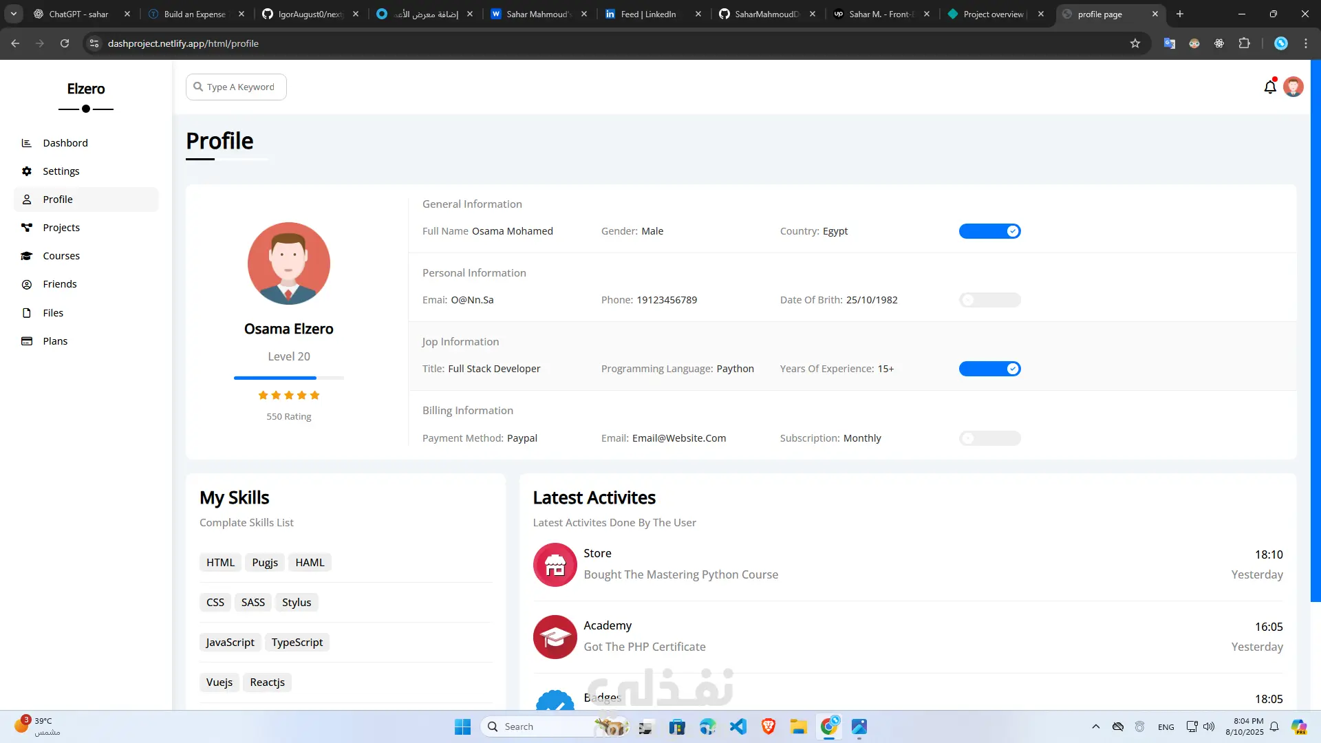Image resolution: width=1321 pixels, height=743 pixels.
Task: Open the Projects sidebar menu item
Action: coord(61,228)
